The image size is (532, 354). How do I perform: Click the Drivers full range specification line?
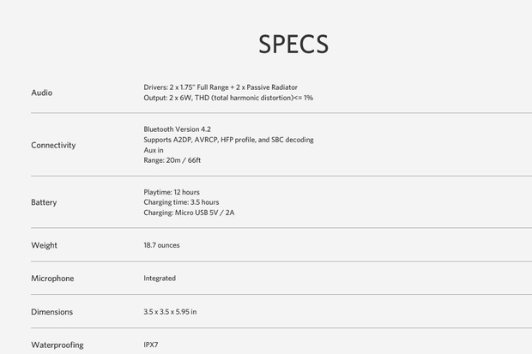(x=221, y=87)
